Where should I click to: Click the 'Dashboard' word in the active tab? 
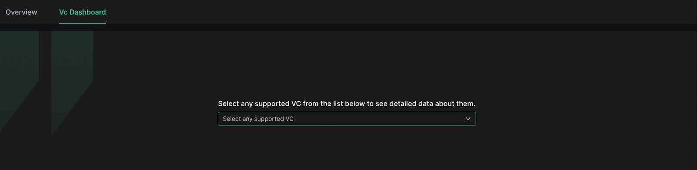click(88, 12)
